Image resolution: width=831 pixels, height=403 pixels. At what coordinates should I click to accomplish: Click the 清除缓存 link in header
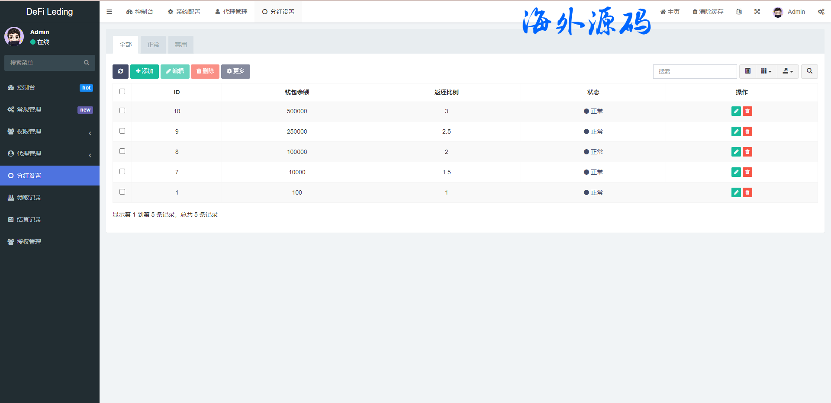coord(708,12)
